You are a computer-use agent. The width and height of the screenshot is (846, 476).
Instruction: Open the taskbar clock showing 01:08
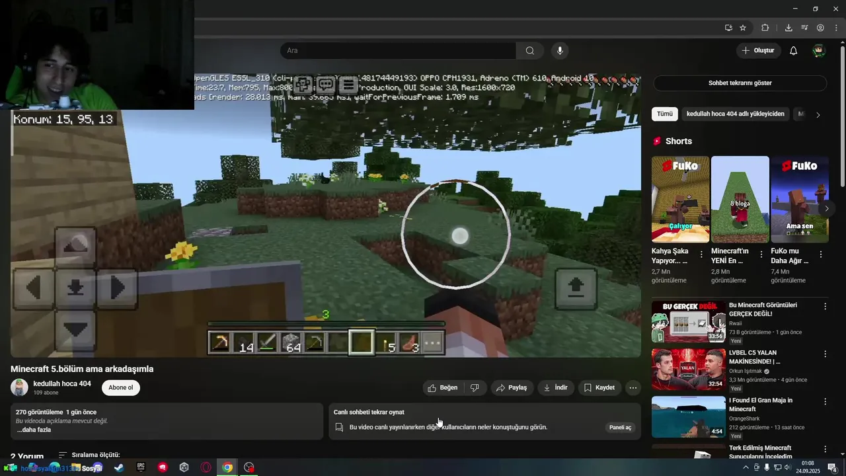pyautogui.click(x=808, y=467)
